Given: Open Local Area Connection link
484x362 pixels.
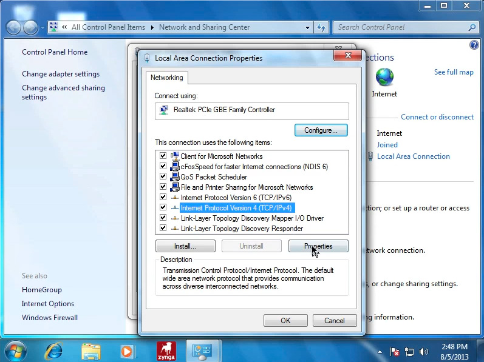Looking at the screenshot, I should (x=414, y=156).
